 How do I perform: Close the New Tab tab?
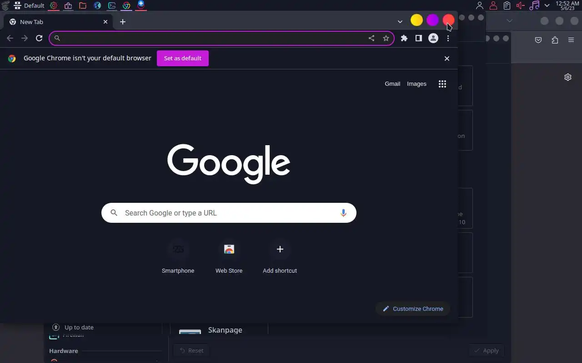[105, 22]
